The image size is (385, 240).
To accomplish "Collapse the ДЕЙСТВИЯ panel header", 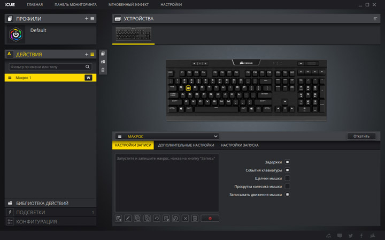I will click(50, 54).
